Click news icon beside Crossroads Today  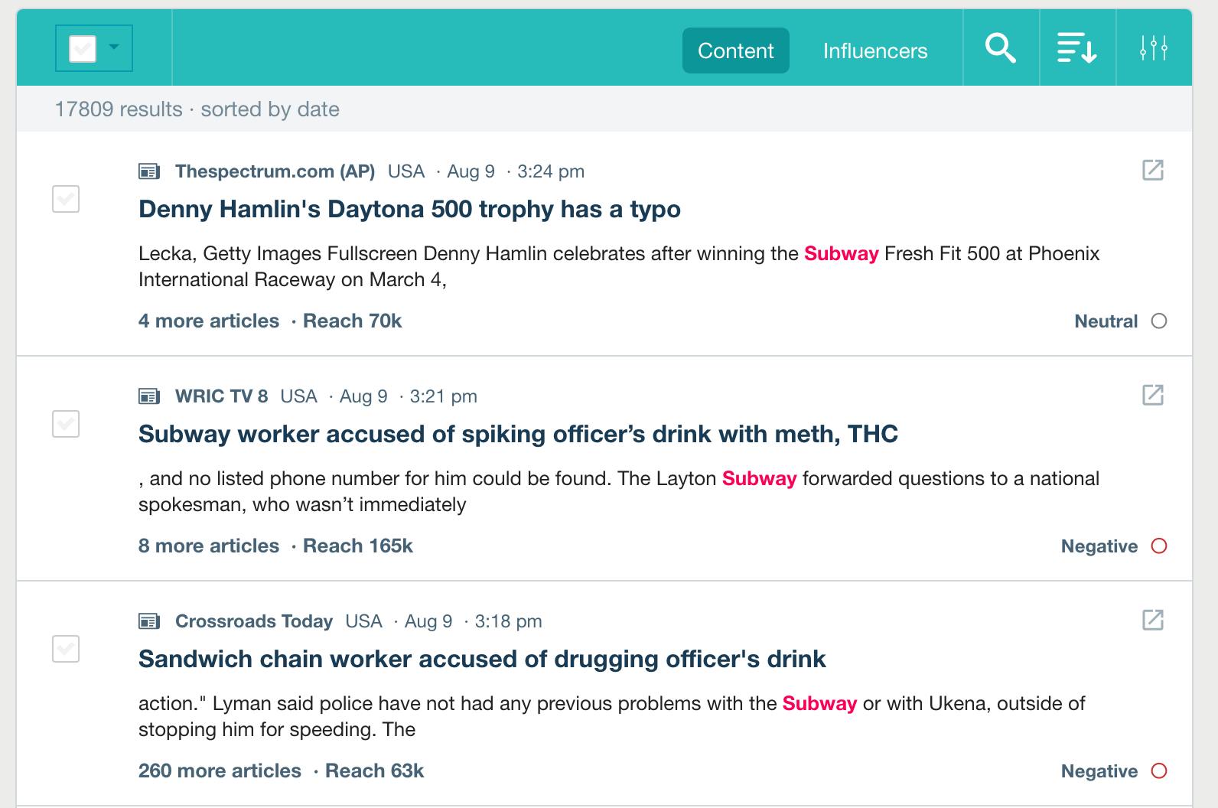pos(149,621)
